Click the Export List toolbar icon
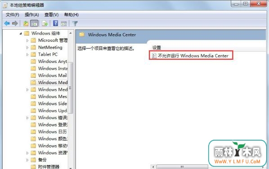Viewport: 269px width, 169px height. tap(45, 23)
